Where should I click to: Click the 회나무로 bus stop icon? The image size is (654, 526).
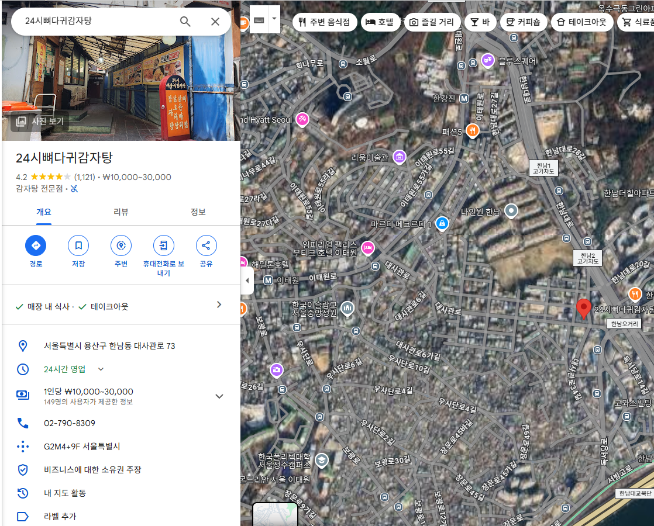coord(343,64)
